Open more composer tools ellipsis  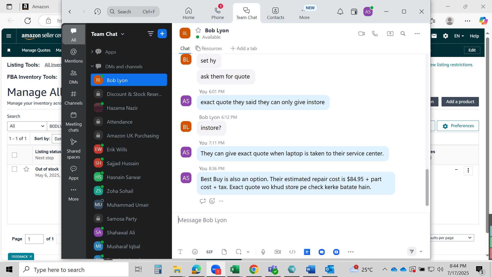point(351,252)
